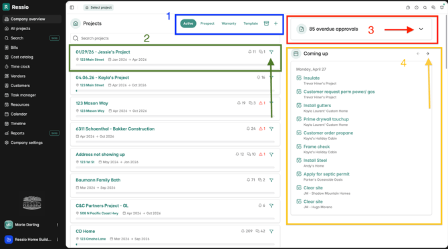Open the search magnifier icon in top bar
The image size is (448, 249).
click(x=425, y=7)
